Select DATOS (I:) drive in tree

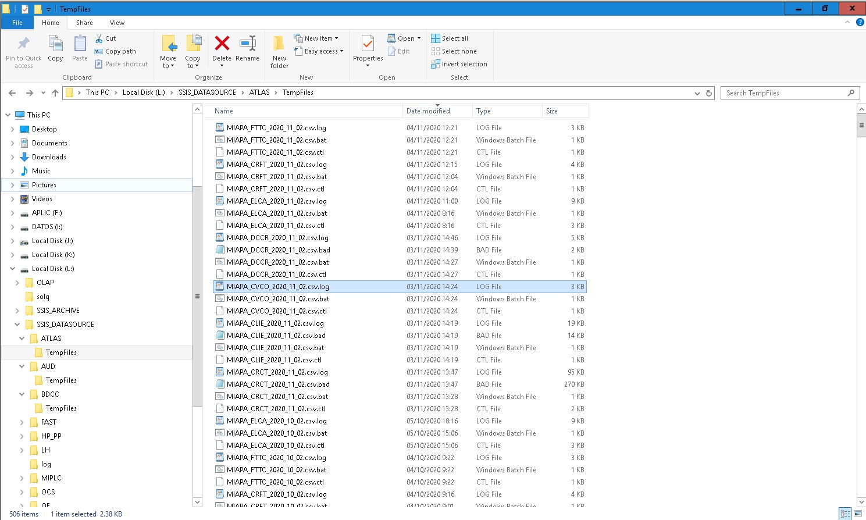point(47,227)
